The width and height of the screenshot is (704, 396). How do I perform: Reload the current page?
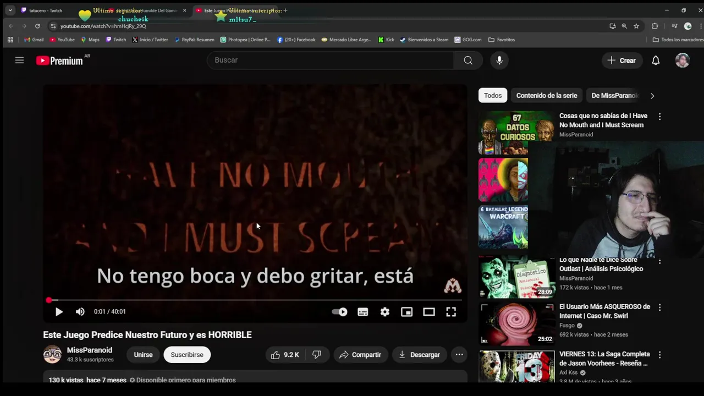(37, 26)
